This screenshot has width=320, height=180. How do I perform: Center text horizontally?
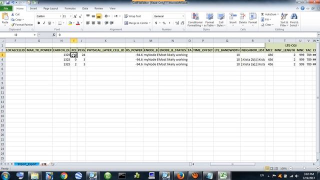[x=93, y=23]
